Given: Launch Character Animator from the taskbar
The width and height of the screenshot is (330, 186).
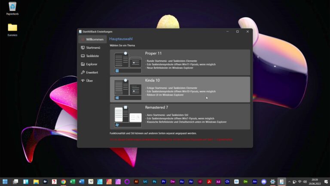Looking at the screenshot, I should coord(227,182).
